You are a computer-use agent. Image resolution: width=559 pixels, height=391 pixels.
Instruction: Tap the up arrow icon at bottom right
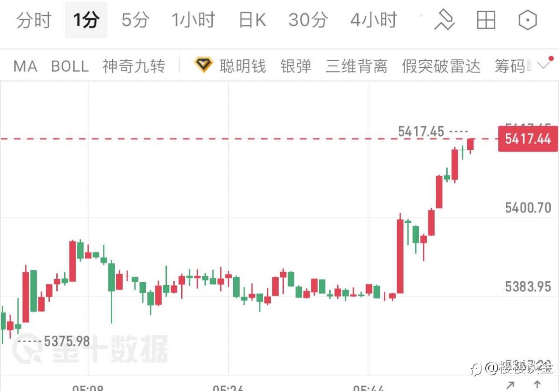click(x=537, y=385)
